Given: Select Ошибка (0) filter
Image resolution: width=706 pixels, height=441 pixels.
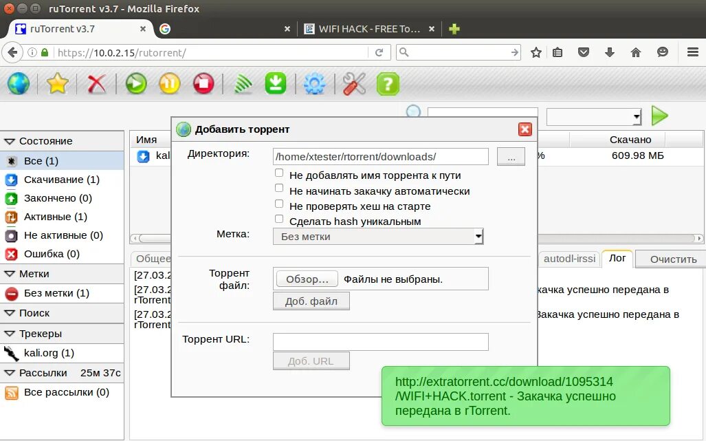Looking at the screenshot, I should (x=62, y=254).
